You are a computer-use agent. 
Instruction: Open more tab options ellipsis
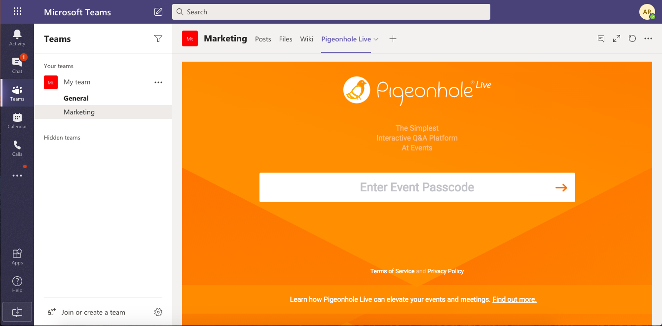pos(648,38)
